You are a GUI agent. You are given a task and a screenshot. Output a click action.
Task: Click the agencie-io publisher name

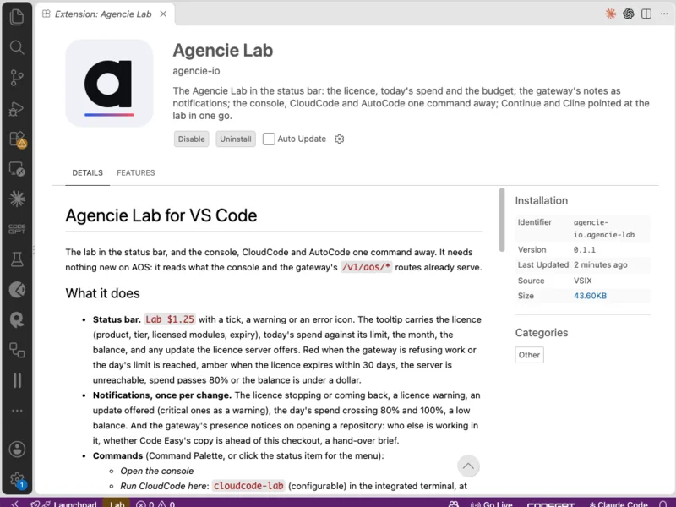(196, 71)
